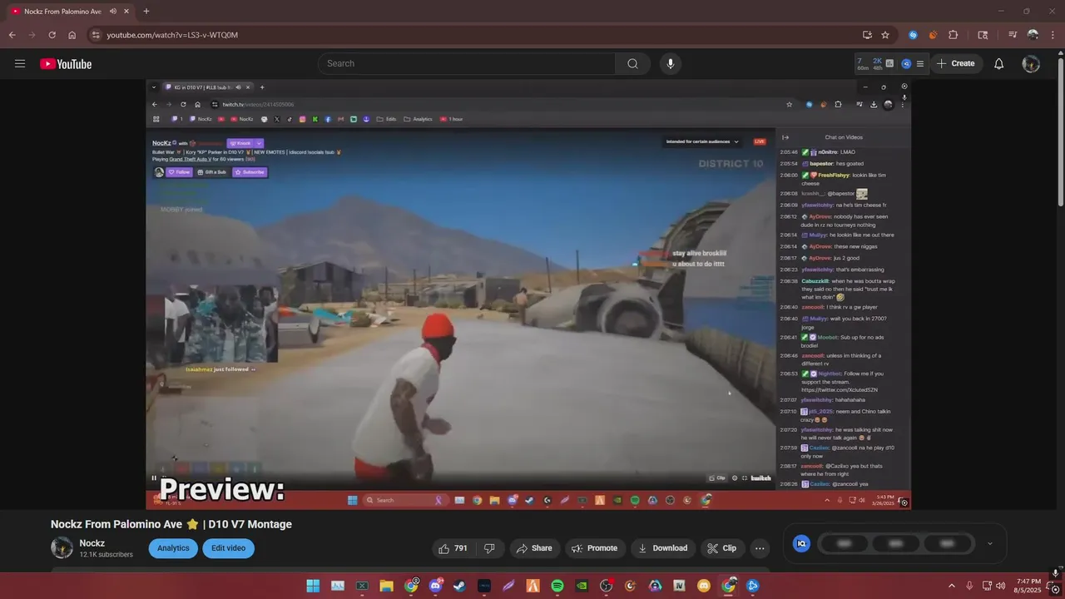This screenshot has width=1065, height=599.
Task: Open the Create dropdown button
Action: (956, 63)
